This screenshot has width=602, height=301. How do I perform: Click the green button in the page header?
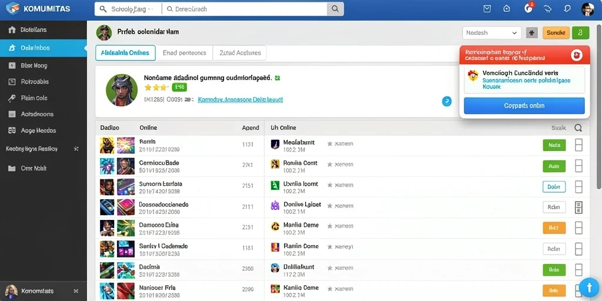coord(580,33)
